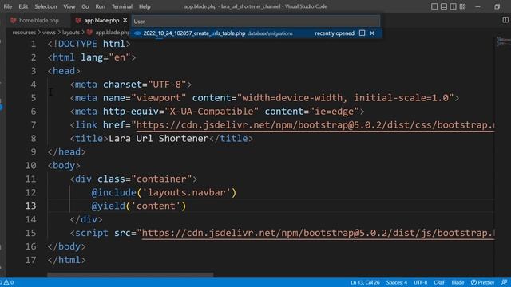511x287 pixels.
Task: Open the View menu
Action: pos(69,6)
